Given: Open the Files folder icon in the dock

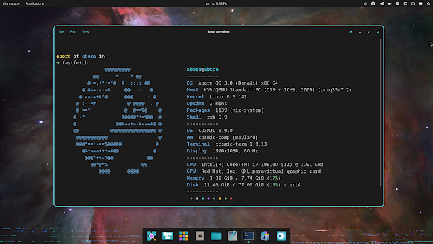Looking at the screenshot, I should pyautogui.click(x=216, y=236).
